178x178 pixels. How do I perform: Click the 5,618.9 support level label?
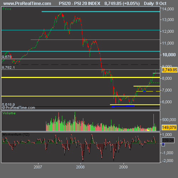click(8, 104)
